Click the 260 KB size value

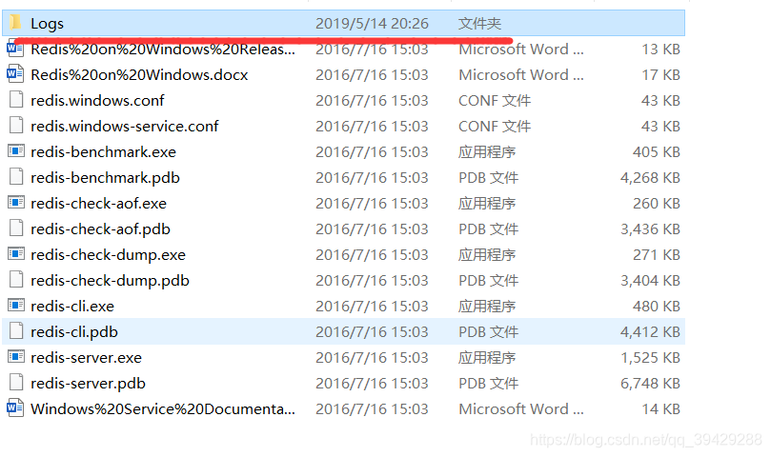tap(657, 204)
